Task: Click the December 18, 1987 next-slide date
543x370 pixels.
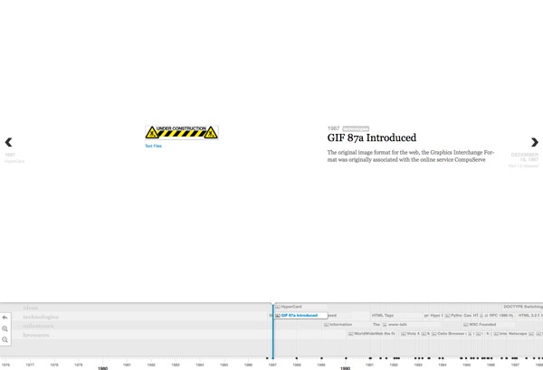Action: click(525, 157)
